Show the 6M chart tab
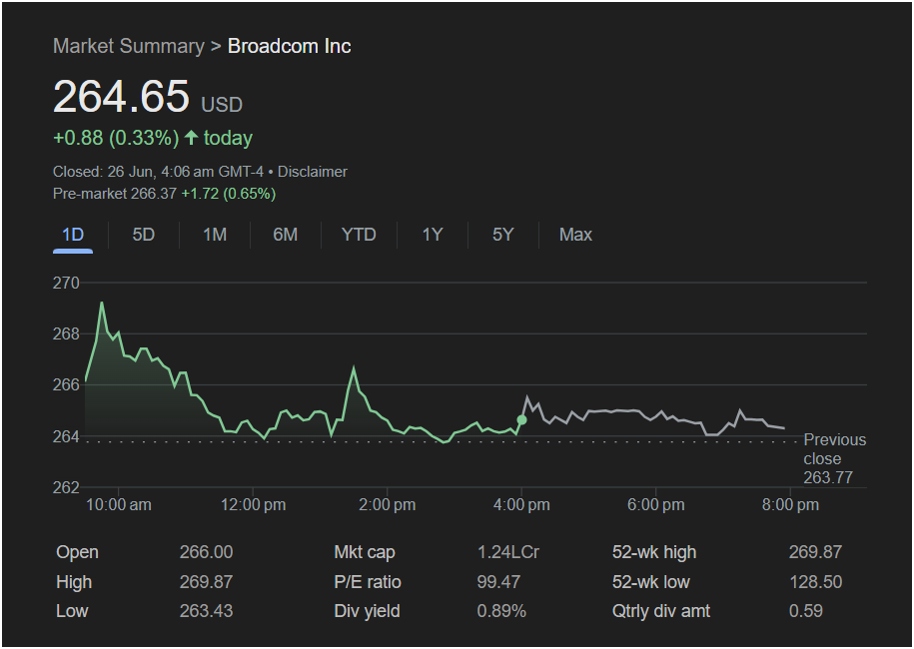Image resolution: width=914 pixels, height=649 pixels. click(285, 235)
